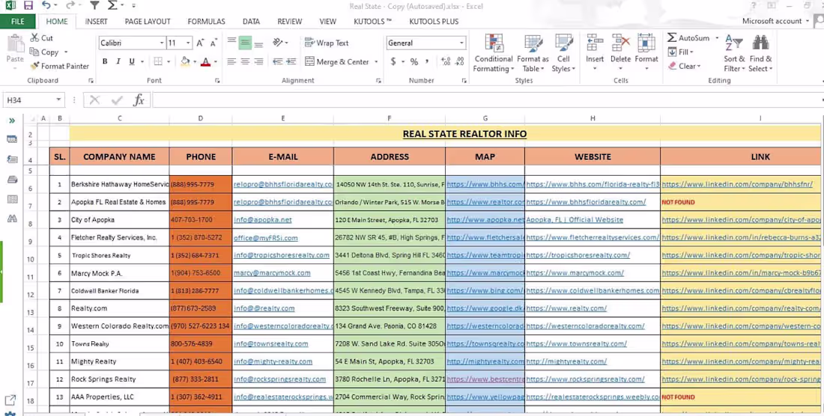
Task: Click the Format Painter brush
Action: tap(34, 66)
